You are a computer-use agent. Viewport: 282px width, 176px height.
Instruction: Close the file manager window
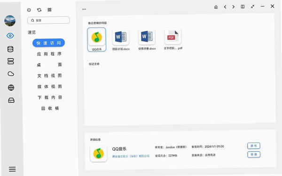click(272, 6)
